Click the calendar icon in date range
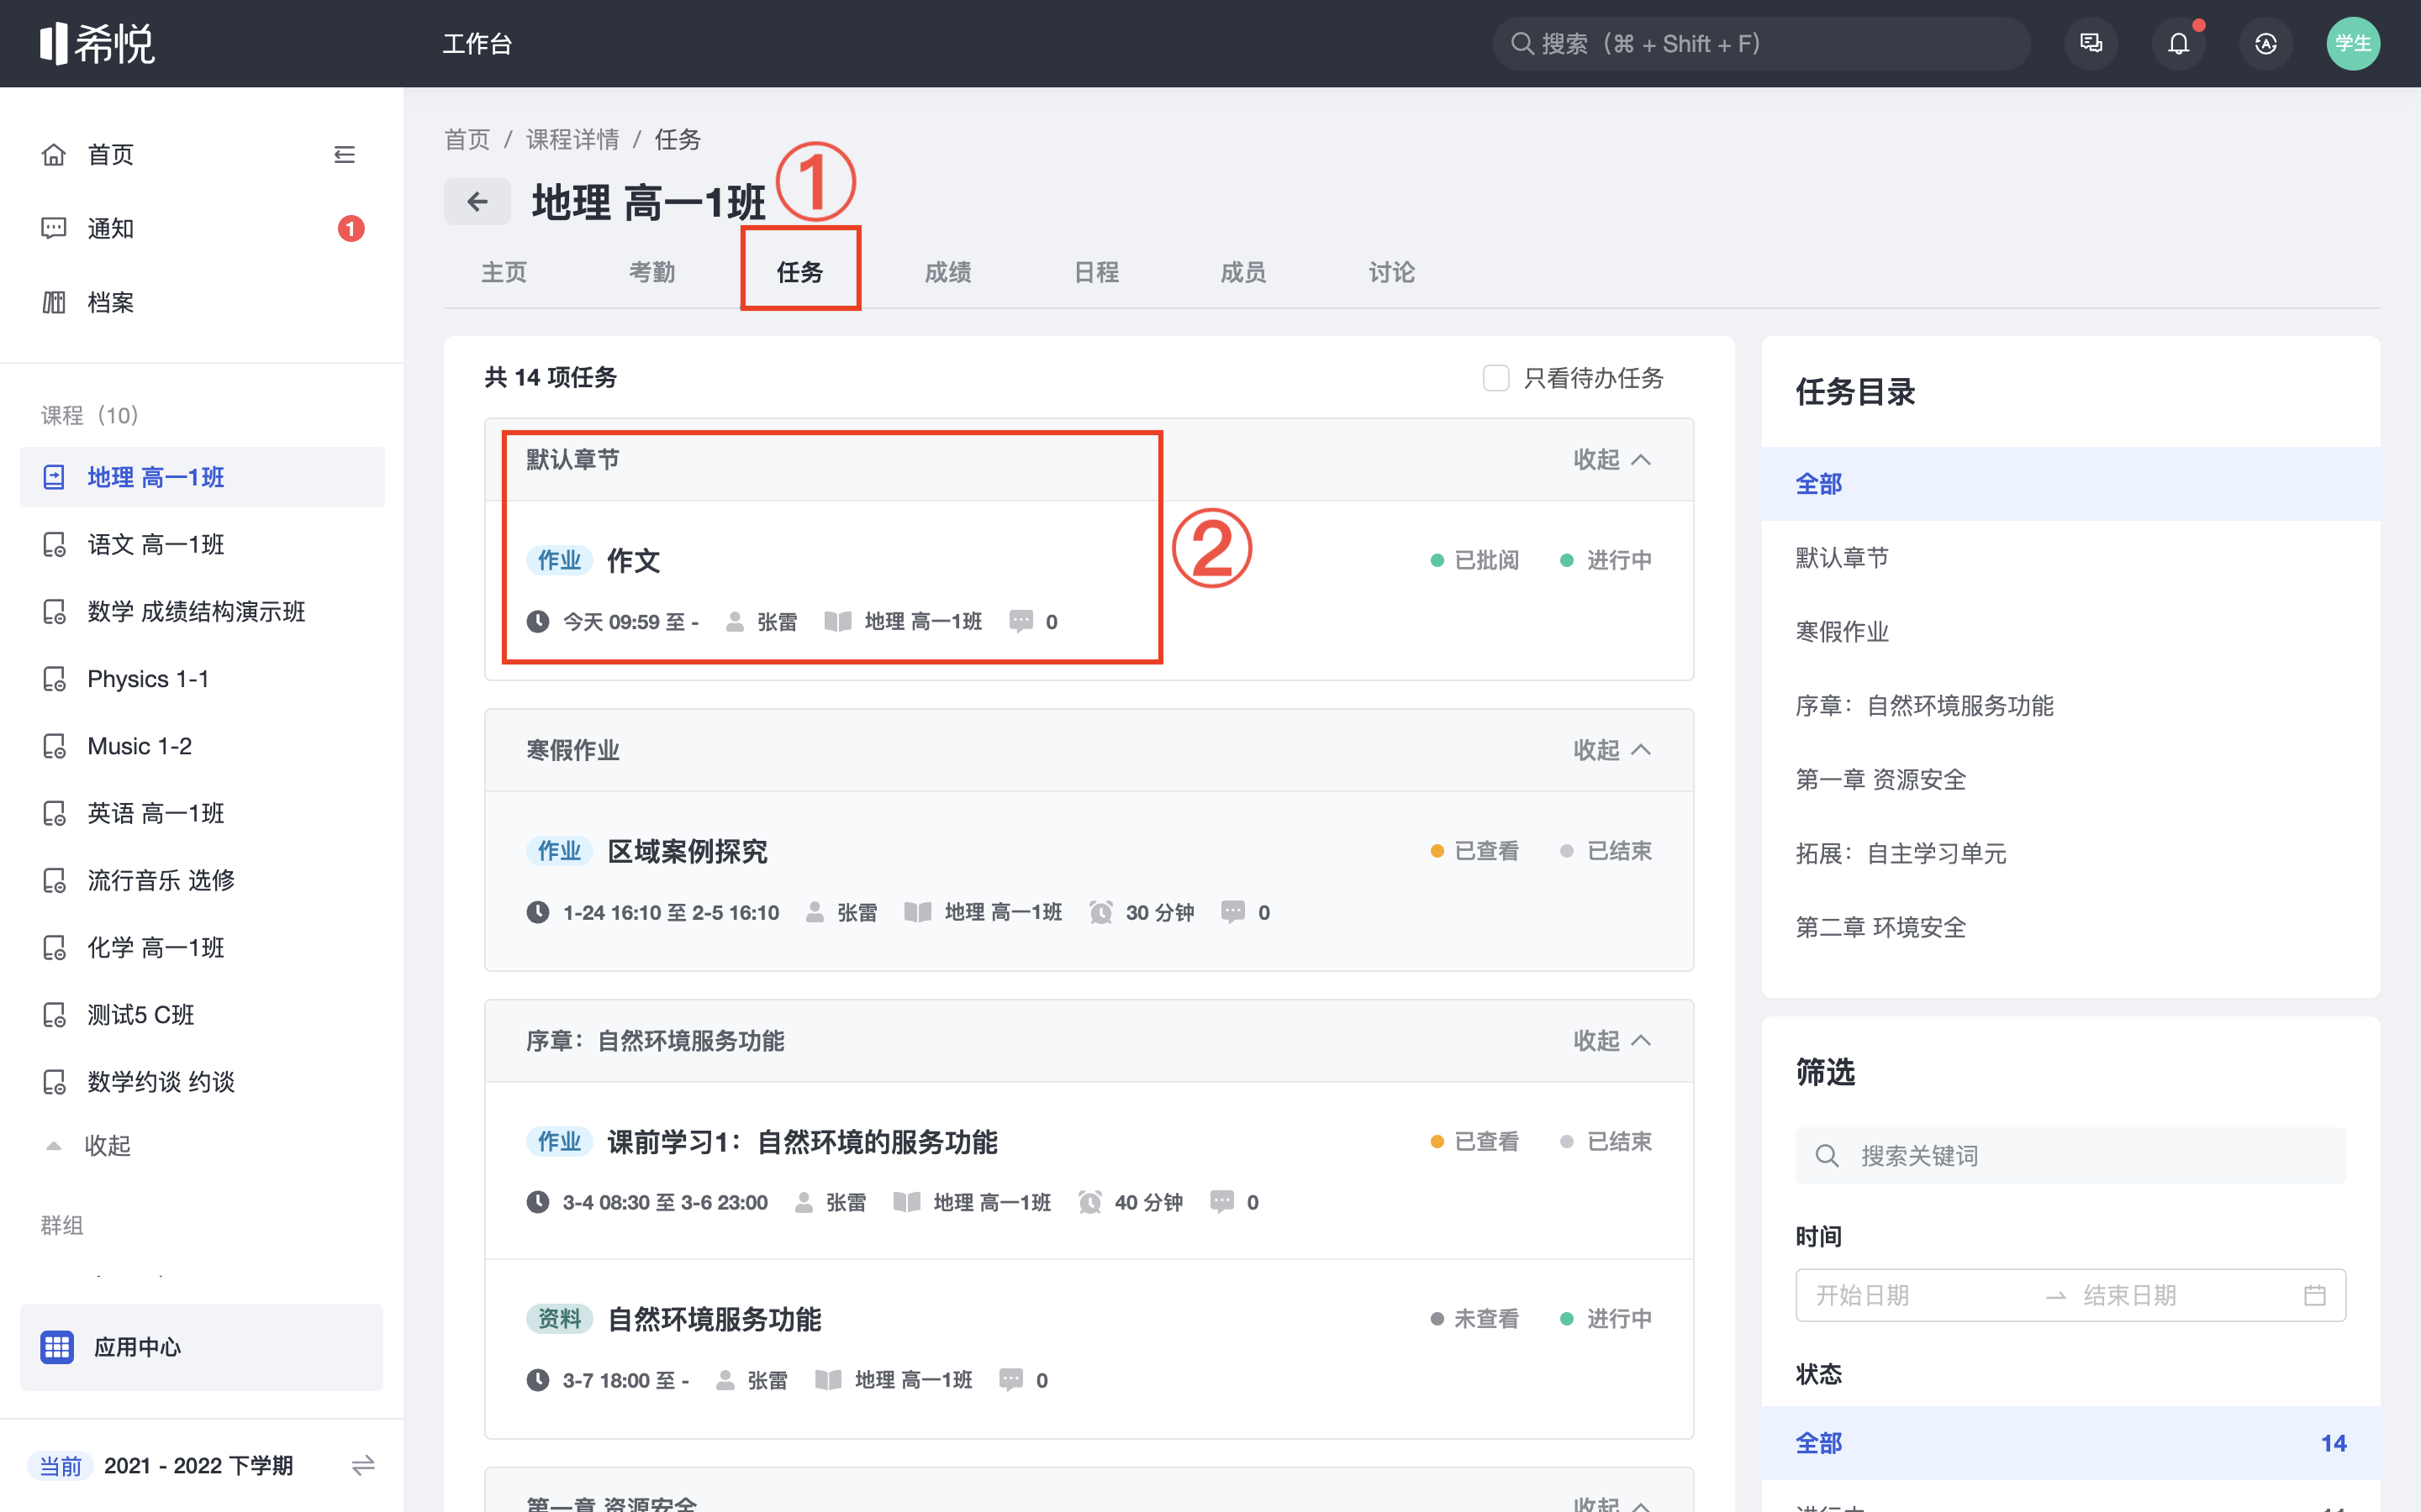Image resolution: width=2421 pixels, height=1512 pixels. (x=2314, y=1295)
